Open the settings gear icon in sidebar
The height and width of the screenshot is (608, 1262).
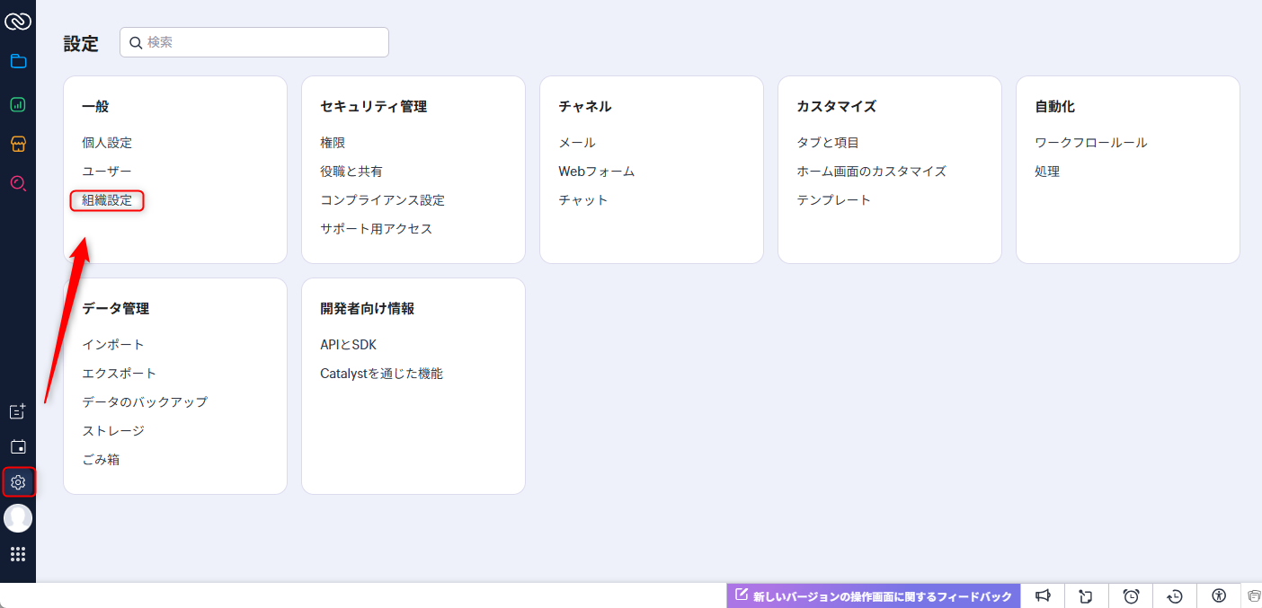tap(18, 483)
